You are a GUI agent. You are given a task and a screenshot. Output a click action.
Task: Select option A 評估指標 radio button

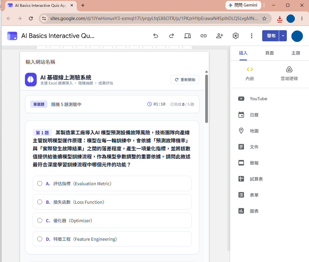pyautogui.click(x=40, y=183)
